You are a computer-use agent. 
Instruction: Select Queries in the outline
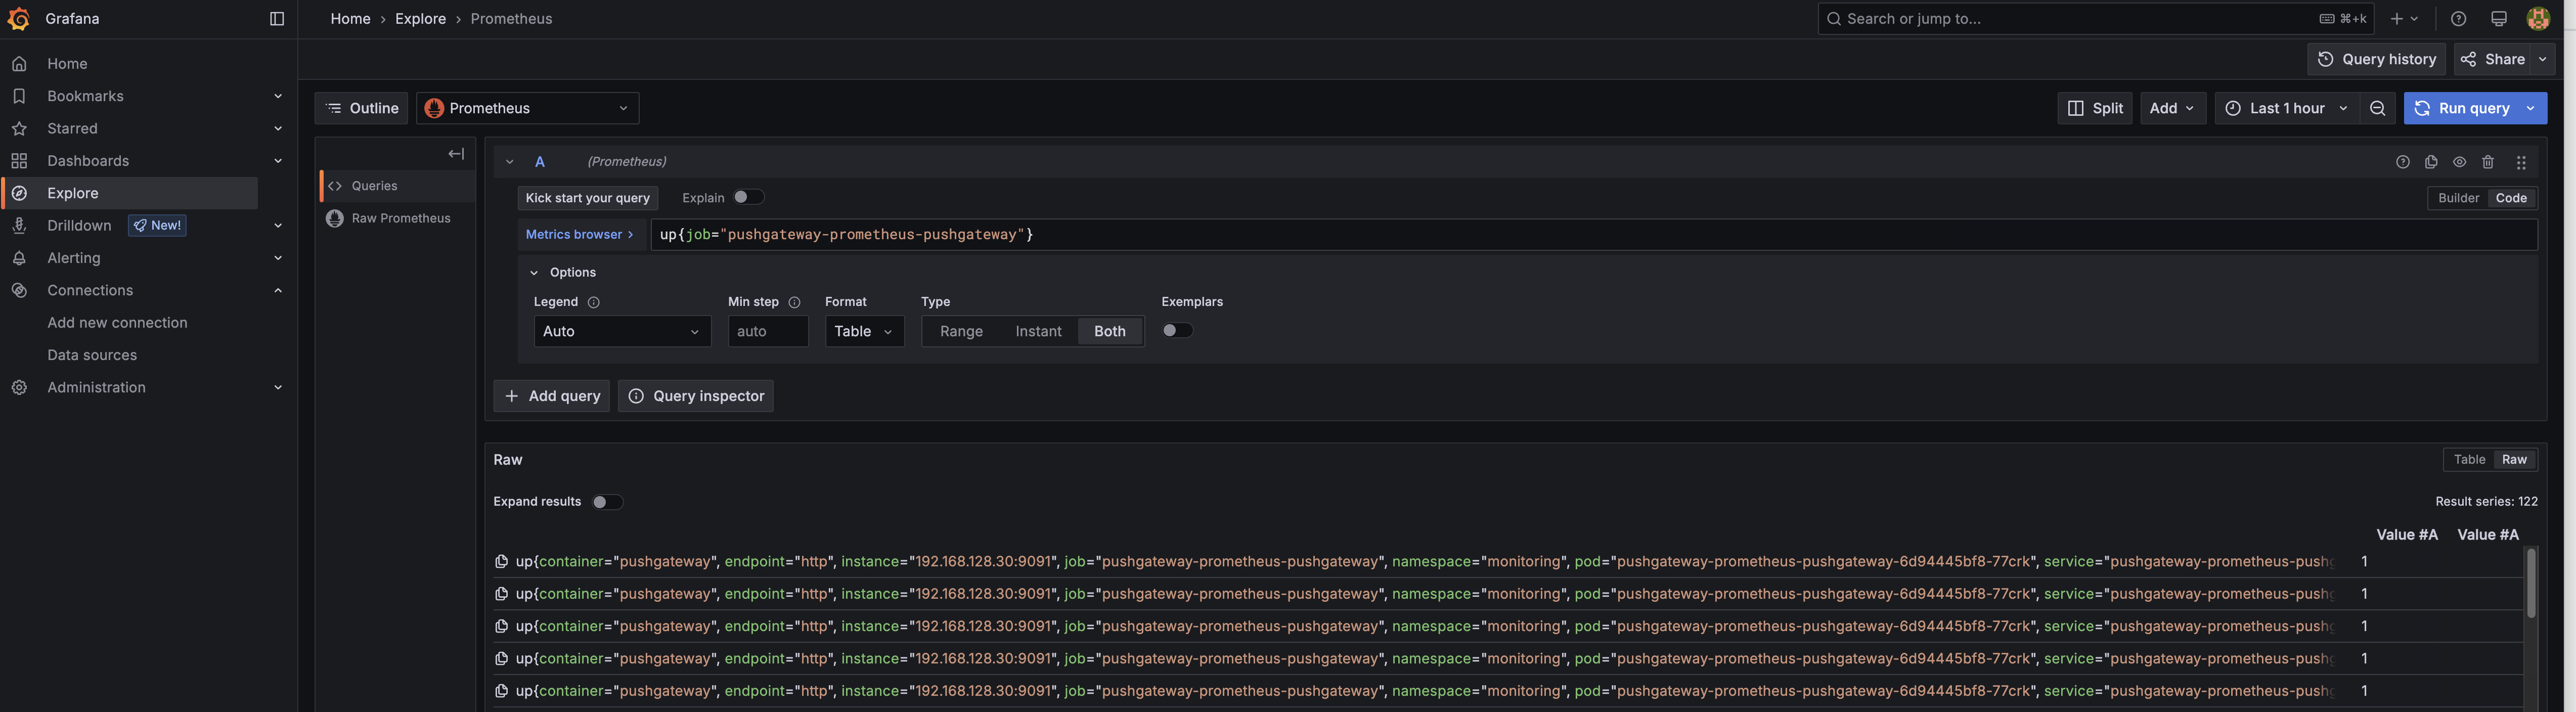click(x=397, y=186)
